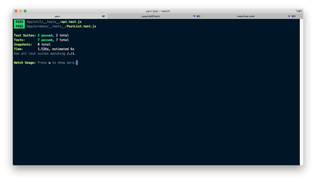Viewport: 316px width, 182px height.
Task: Click the new tab button at tab bar end
Action: [x=300, y=16]
